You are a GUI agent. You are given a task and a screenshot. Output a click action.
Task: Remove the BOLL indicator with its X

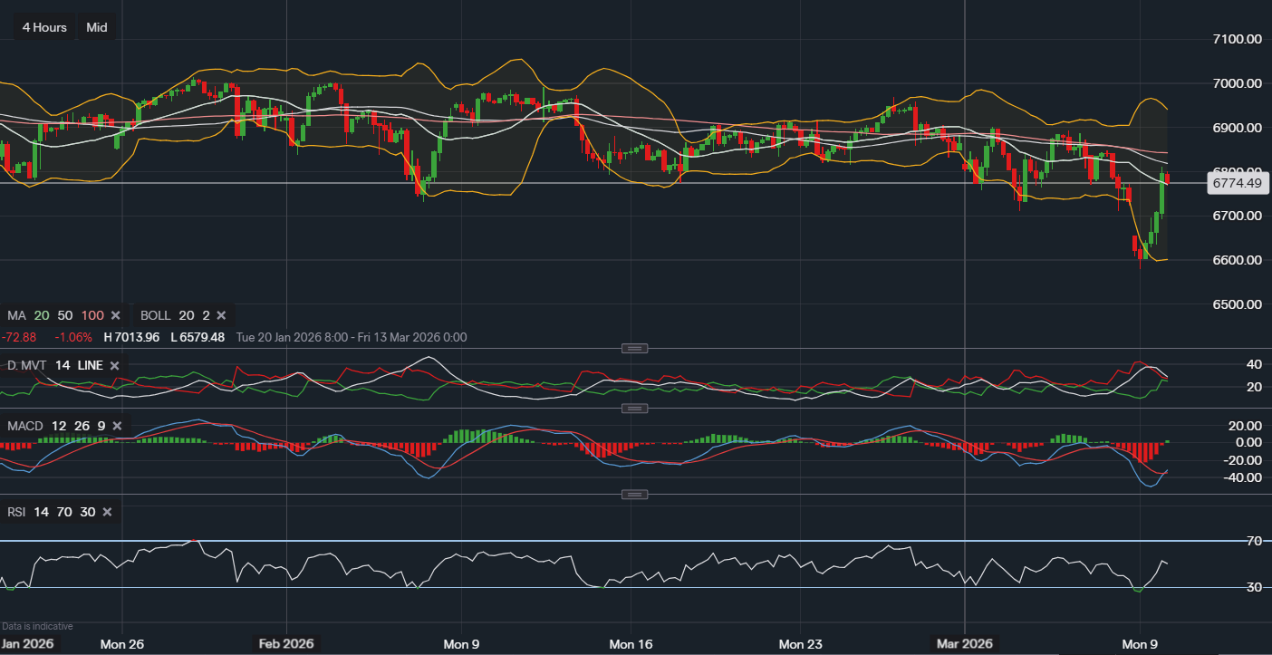point(221,315)
